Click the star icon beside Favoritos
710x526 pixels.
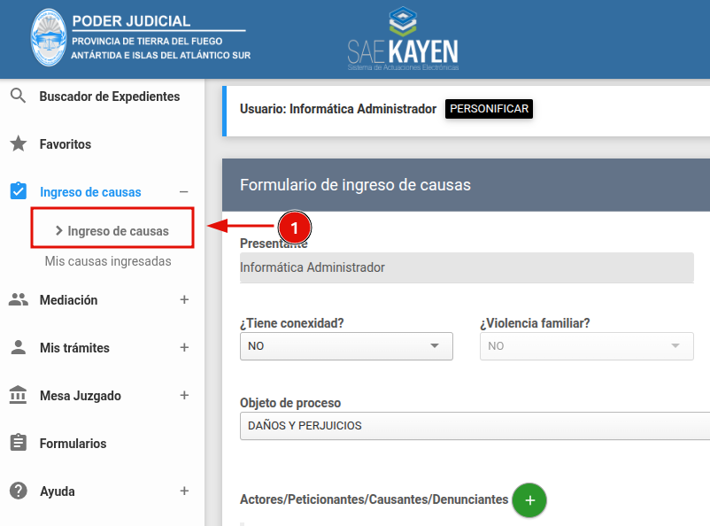(18, 143)
